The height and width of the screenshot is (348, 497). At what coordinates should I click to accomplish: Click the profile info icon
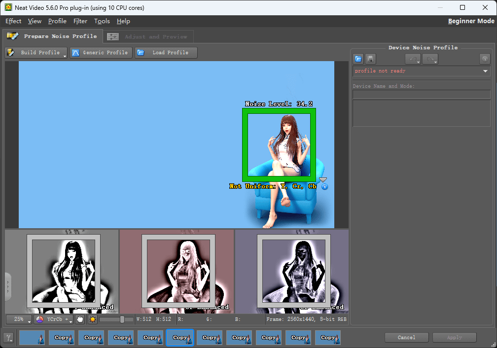pos(485,59)
